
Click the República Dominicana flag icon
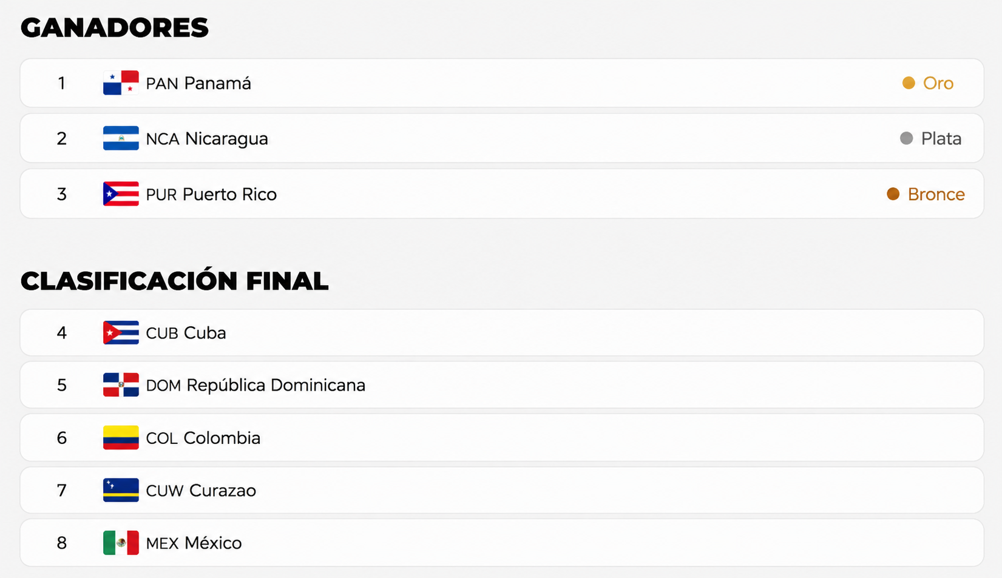(121, 385)
